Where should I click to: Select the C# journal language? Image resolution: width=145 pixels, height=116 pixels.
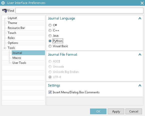coord(50,25)
